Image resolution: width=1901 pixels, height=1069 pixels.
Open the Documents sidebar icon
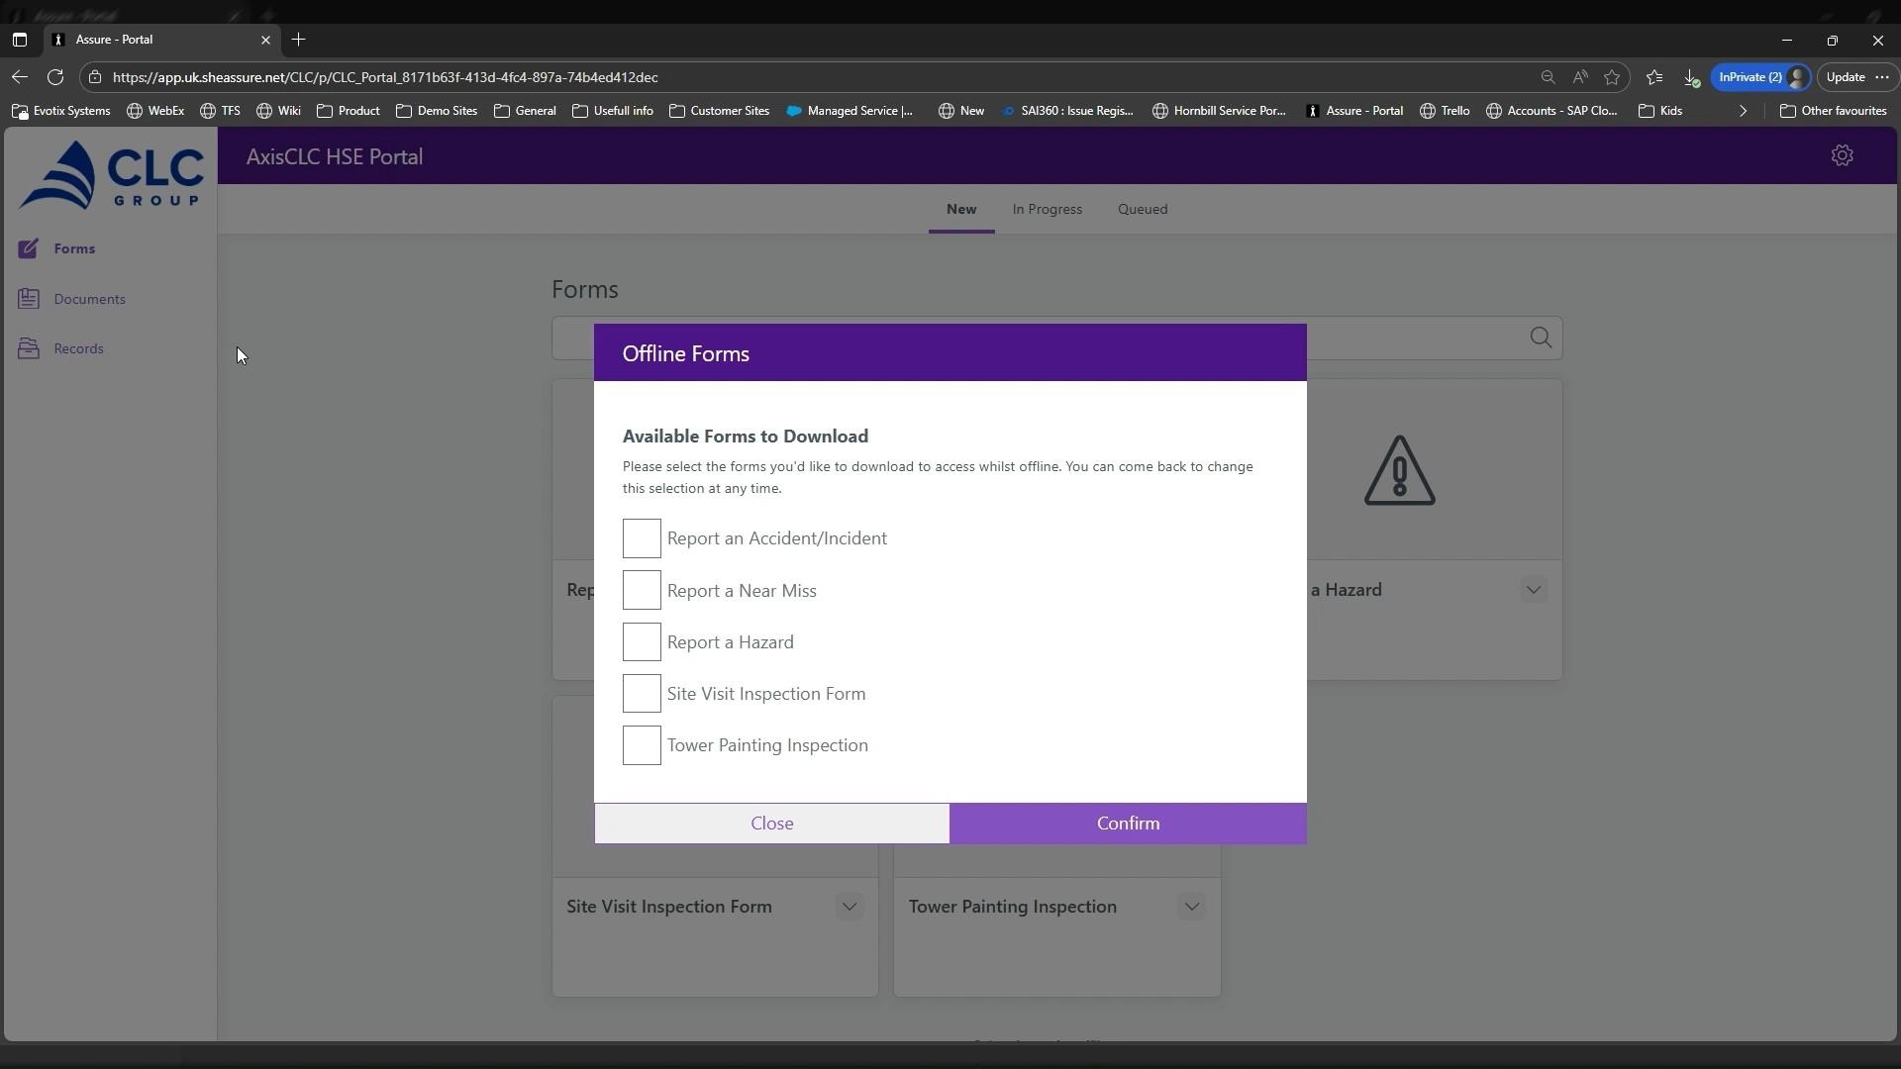click(x=29, y=299)
